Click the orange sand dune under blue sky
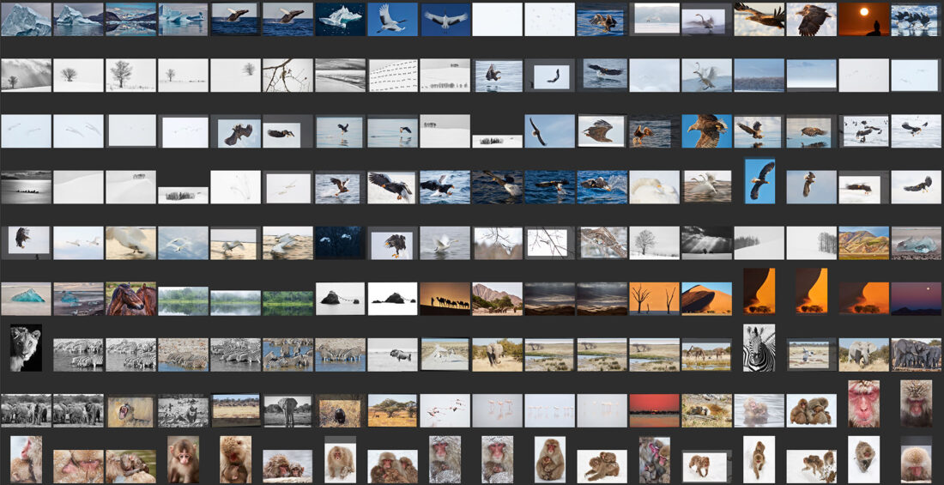The height and width of the screenshot is (485, 944). tap(706, 298)
